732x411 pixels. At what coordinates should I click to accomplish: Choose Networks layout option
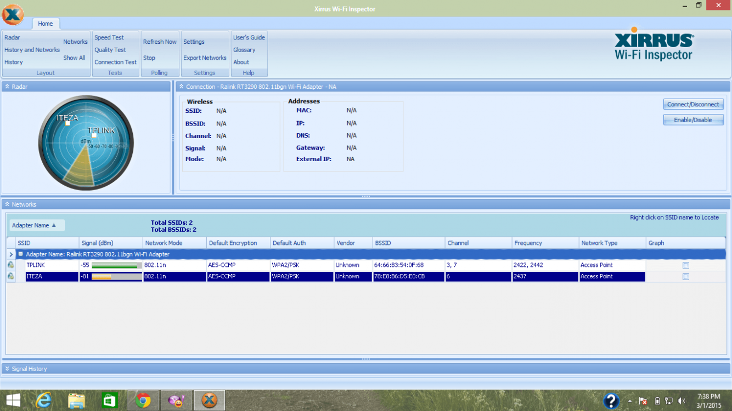point(75,42)
